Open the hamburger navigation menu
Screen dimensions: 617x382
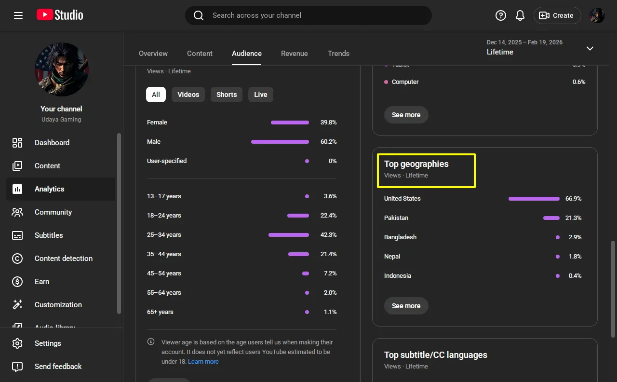[18, 15]
